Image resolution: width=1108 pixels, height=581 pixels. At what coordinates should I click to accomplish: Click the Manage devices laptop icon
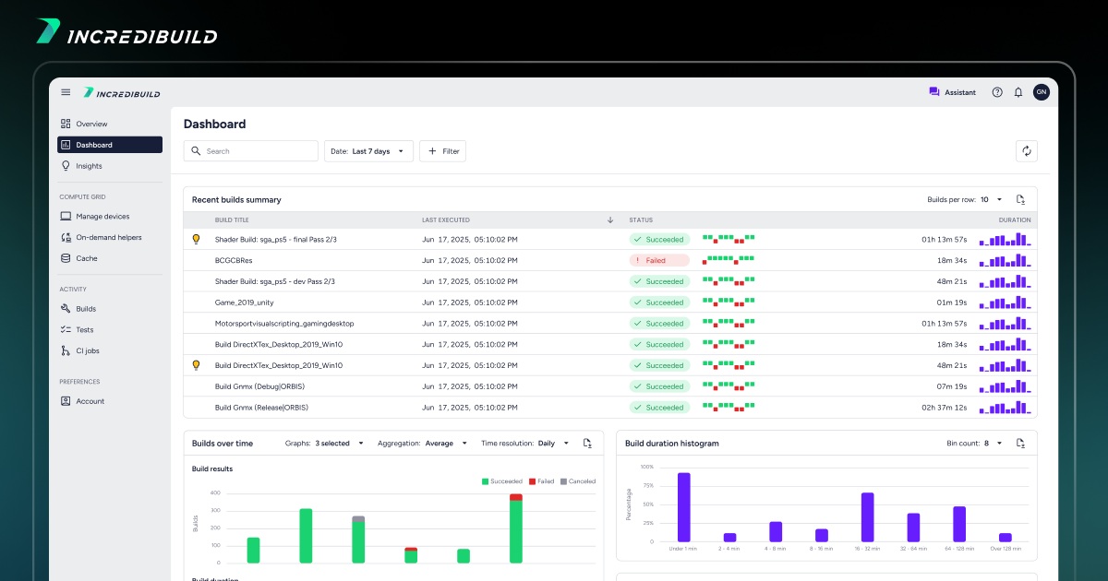point(66,216)
